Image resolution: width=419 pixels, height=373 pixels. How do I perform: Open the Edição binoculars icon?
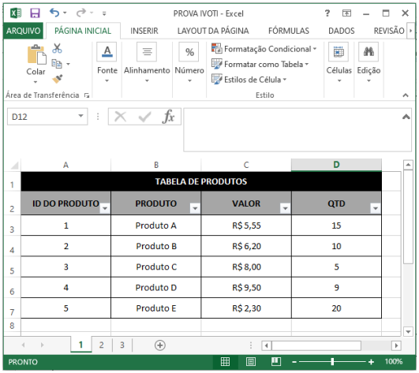(x=368, y=51)
